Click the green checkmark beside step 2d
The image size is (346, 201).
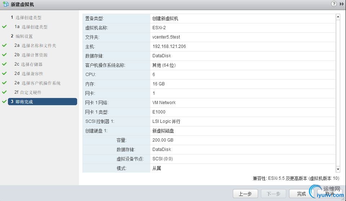[4, 73]
